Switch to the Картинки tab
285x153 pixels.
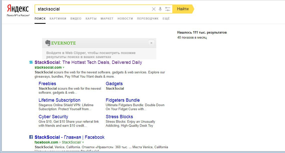point(58,19)
